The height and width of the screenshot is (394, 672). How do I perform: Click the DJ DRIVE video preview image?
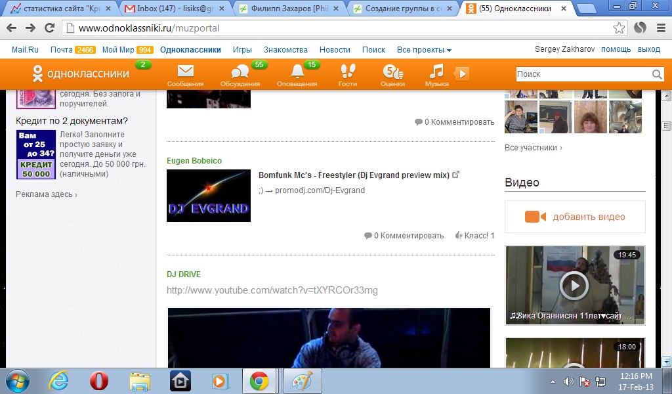(x=329, y=338)
